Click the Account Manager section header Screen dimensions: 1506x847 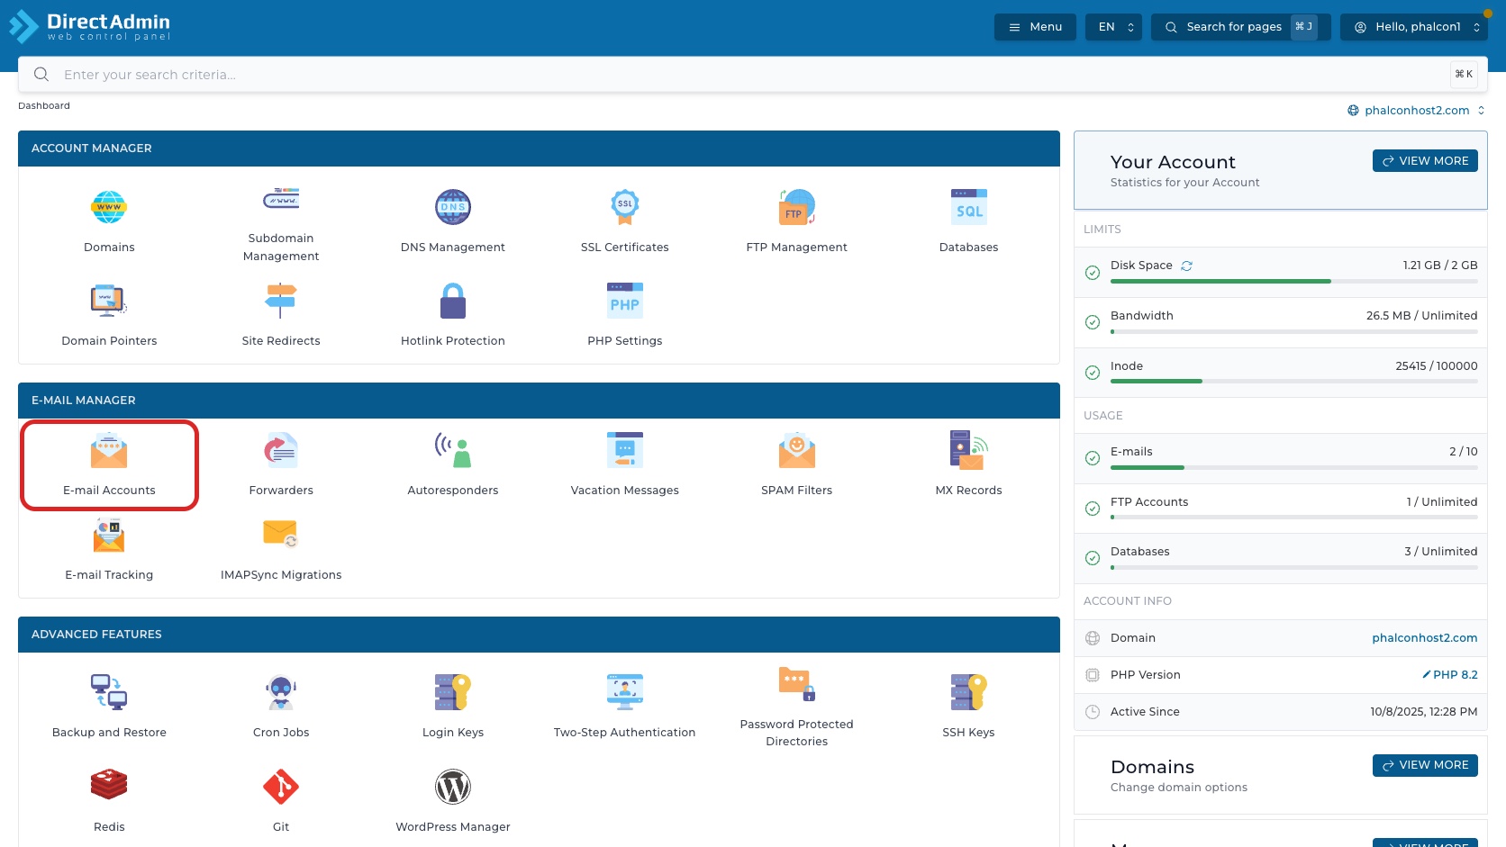pos(539,149)
